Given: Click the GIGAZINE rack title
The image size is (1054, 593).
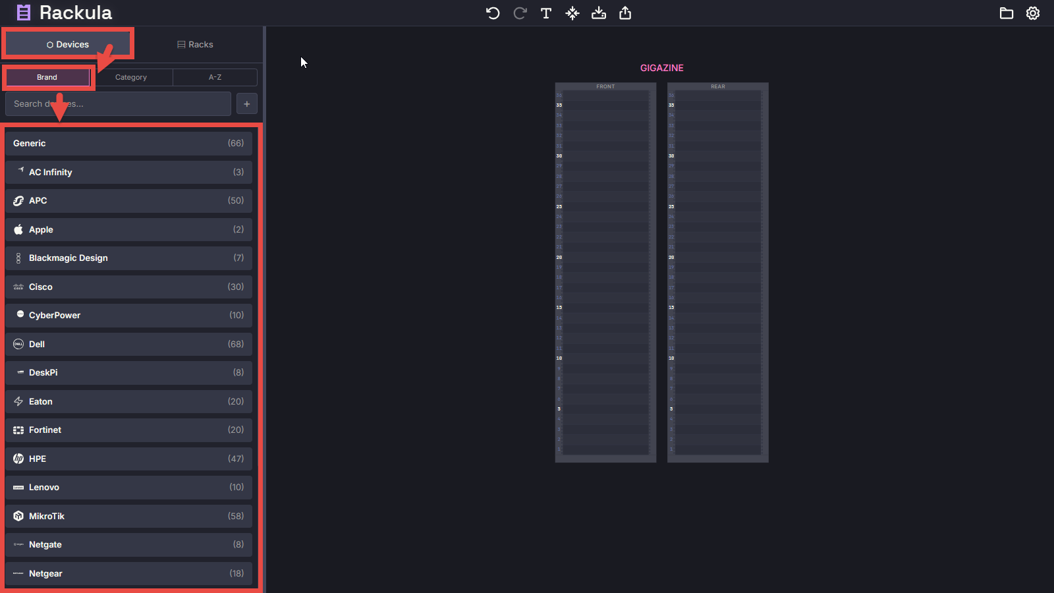Looking at the screenshot, I should 661,68.
